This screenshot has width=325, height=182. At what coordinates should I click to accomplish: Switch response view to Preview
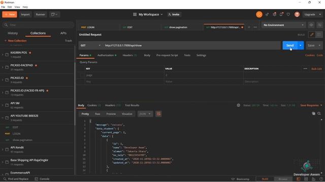(x=111, y=114)
